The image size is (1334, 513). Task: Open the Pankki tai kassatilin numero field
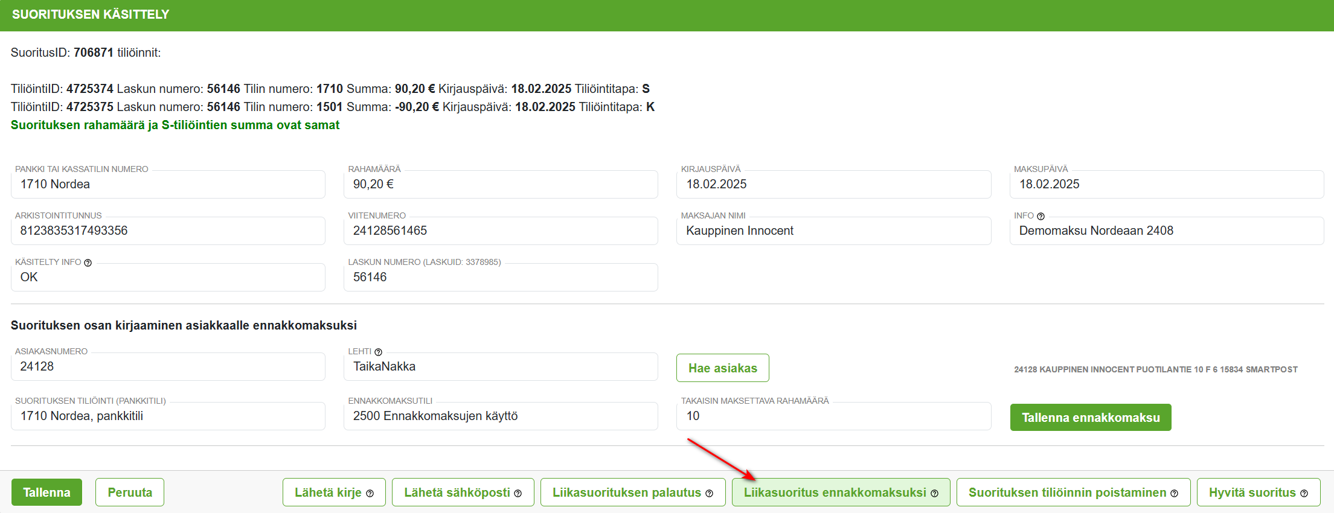point(168,184)
